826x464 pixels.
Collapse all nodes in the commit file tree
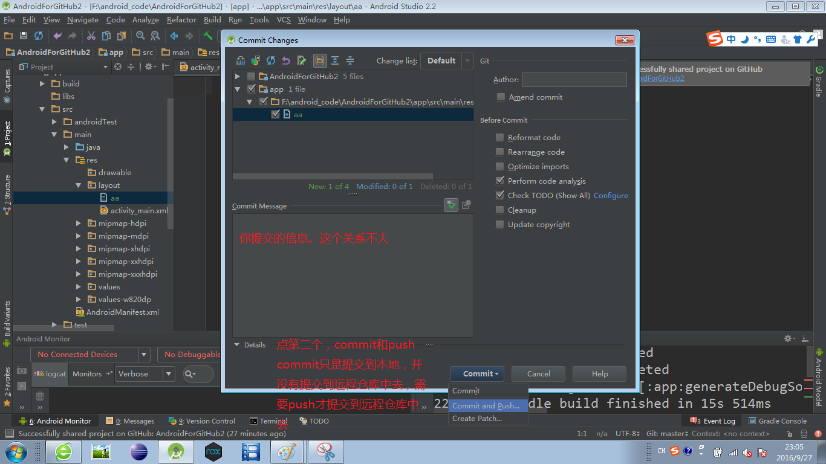[350, 60]
